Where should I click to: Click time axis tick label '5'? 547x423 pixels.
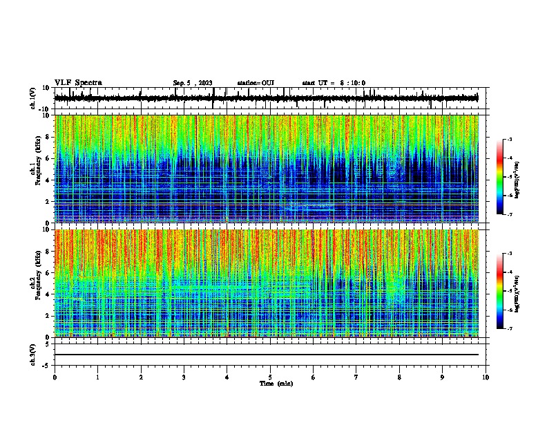(x=270, y=377)
